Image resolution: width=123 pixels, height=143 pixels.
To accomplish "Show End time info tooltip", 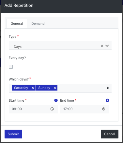I will [107, 100].
